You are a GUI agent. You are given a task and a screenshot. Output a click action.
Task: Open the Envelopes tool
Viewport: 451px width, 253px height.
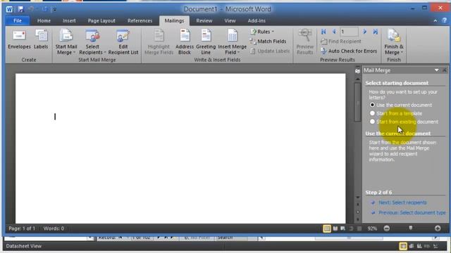point(19,39)
